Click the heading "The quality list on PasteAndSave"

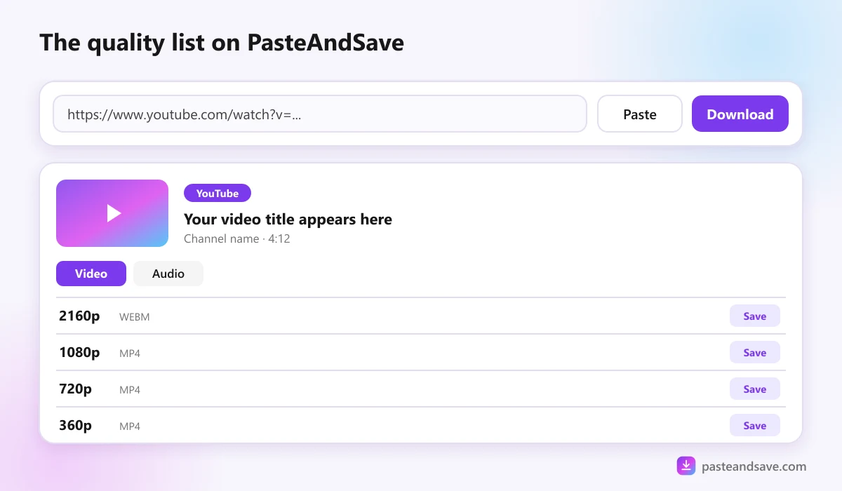point(222,43)
